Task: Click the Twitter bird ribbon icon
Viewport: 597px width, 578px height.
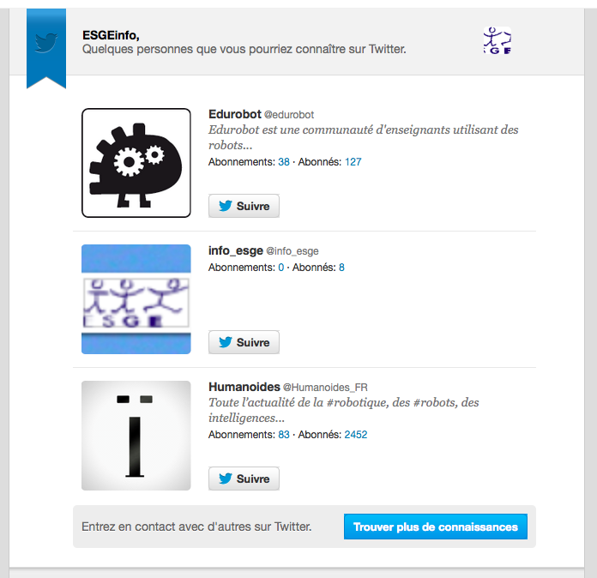Action: click(46, 42)
